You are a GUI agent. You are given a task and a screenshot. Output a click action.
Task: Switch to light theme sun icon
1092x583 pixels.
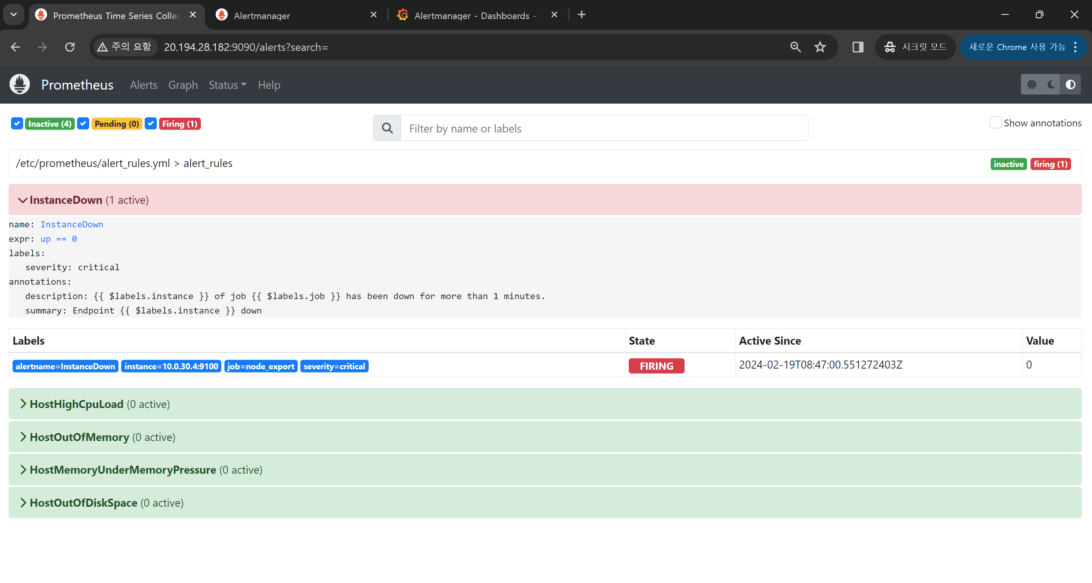1031,84
